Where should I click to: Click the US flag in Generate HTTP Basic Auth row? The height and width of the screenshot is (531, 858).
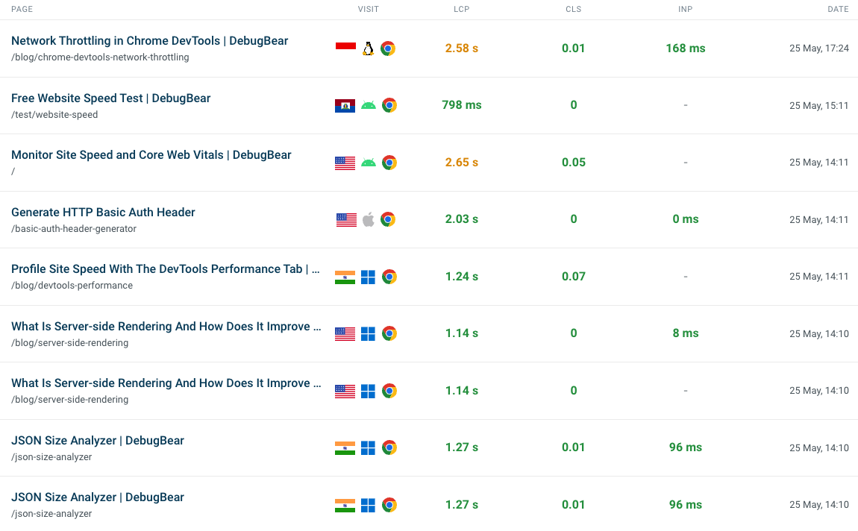pyautogui.click(x=346, y=220)
